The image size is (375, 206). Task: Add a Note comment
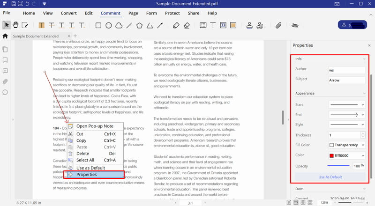click(203, 25)
